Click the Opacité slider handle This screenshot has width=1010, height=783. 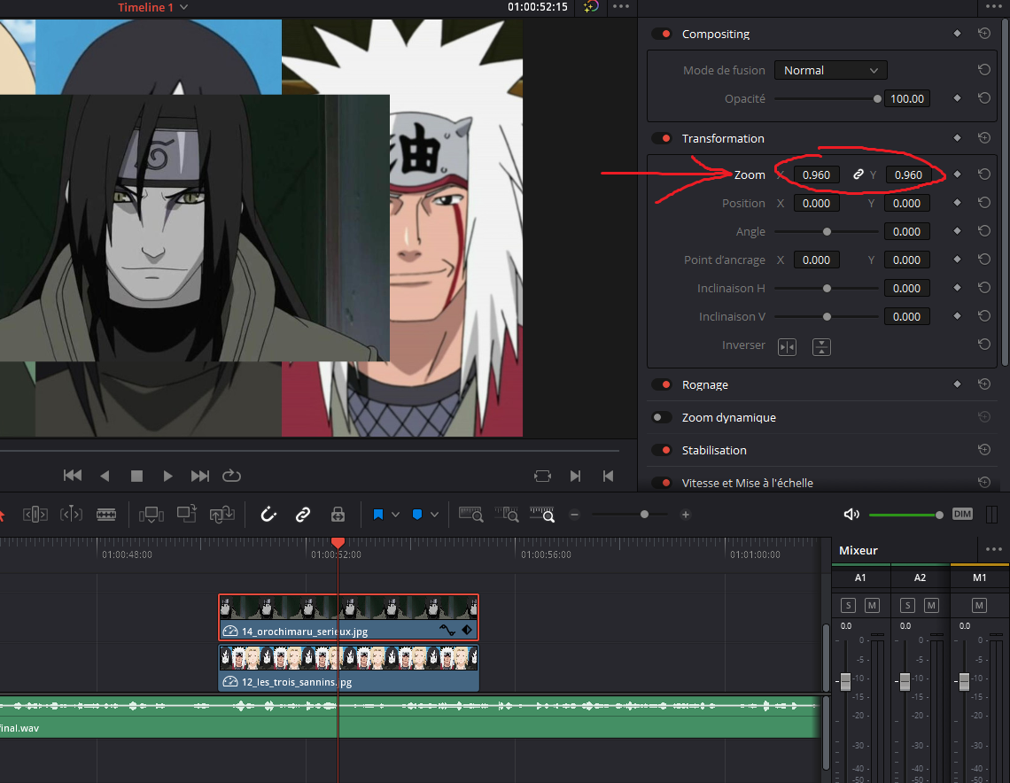[877, 99]
